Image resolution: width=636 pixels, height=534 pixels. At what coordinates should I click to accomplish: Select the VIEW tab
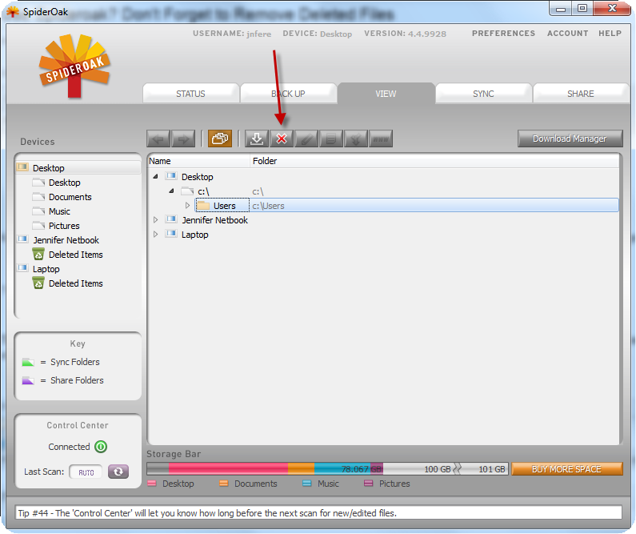386,94
